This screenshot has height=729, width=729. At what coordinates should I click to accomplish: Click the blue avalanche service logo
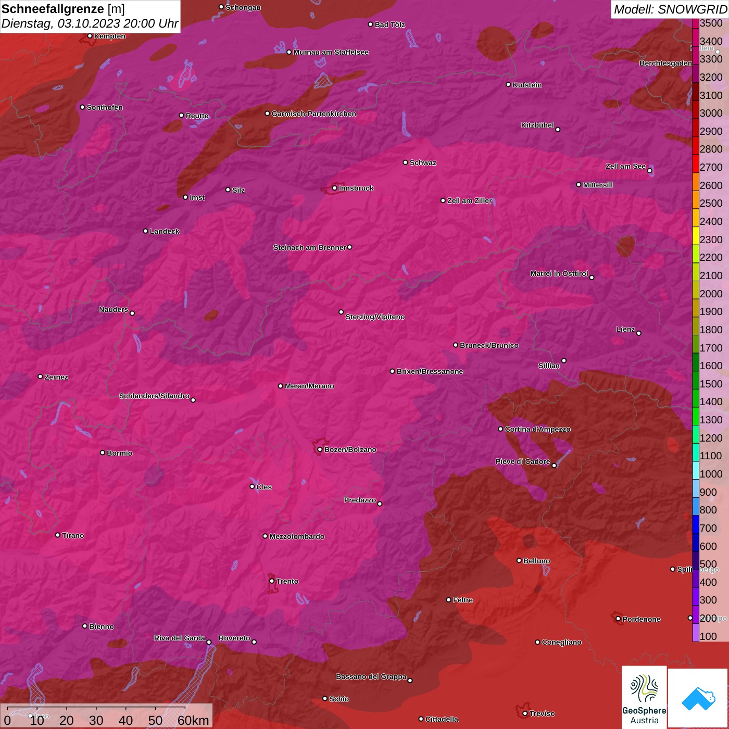pyautogui.click(x=698, y=698)
